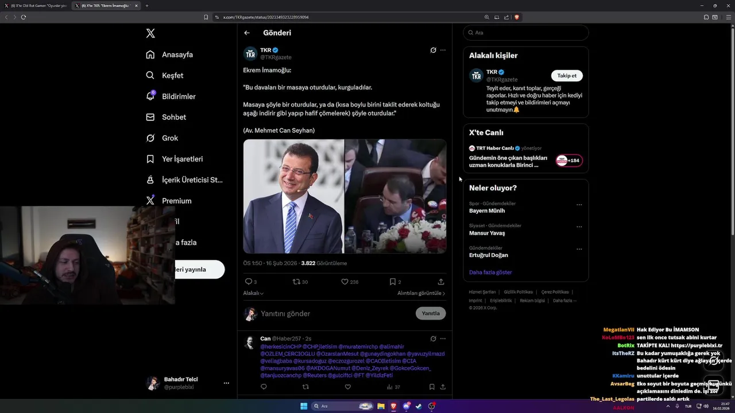Open Hizmet Şartları footer link
Viewport: 735px width, 413px height.
482,292
